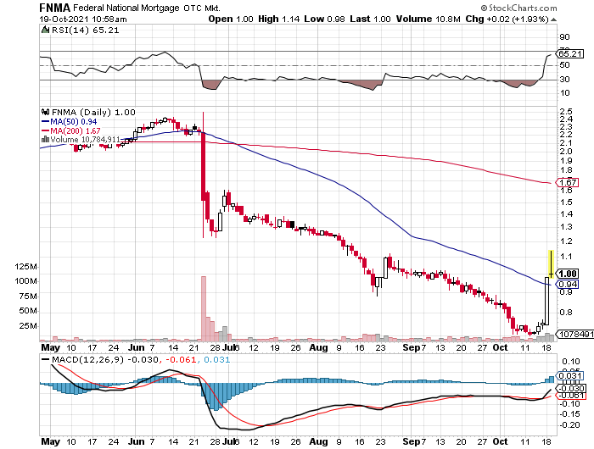
Task: Click the 0.94 MA(50) price tag
Action: [x=568, y=285]
